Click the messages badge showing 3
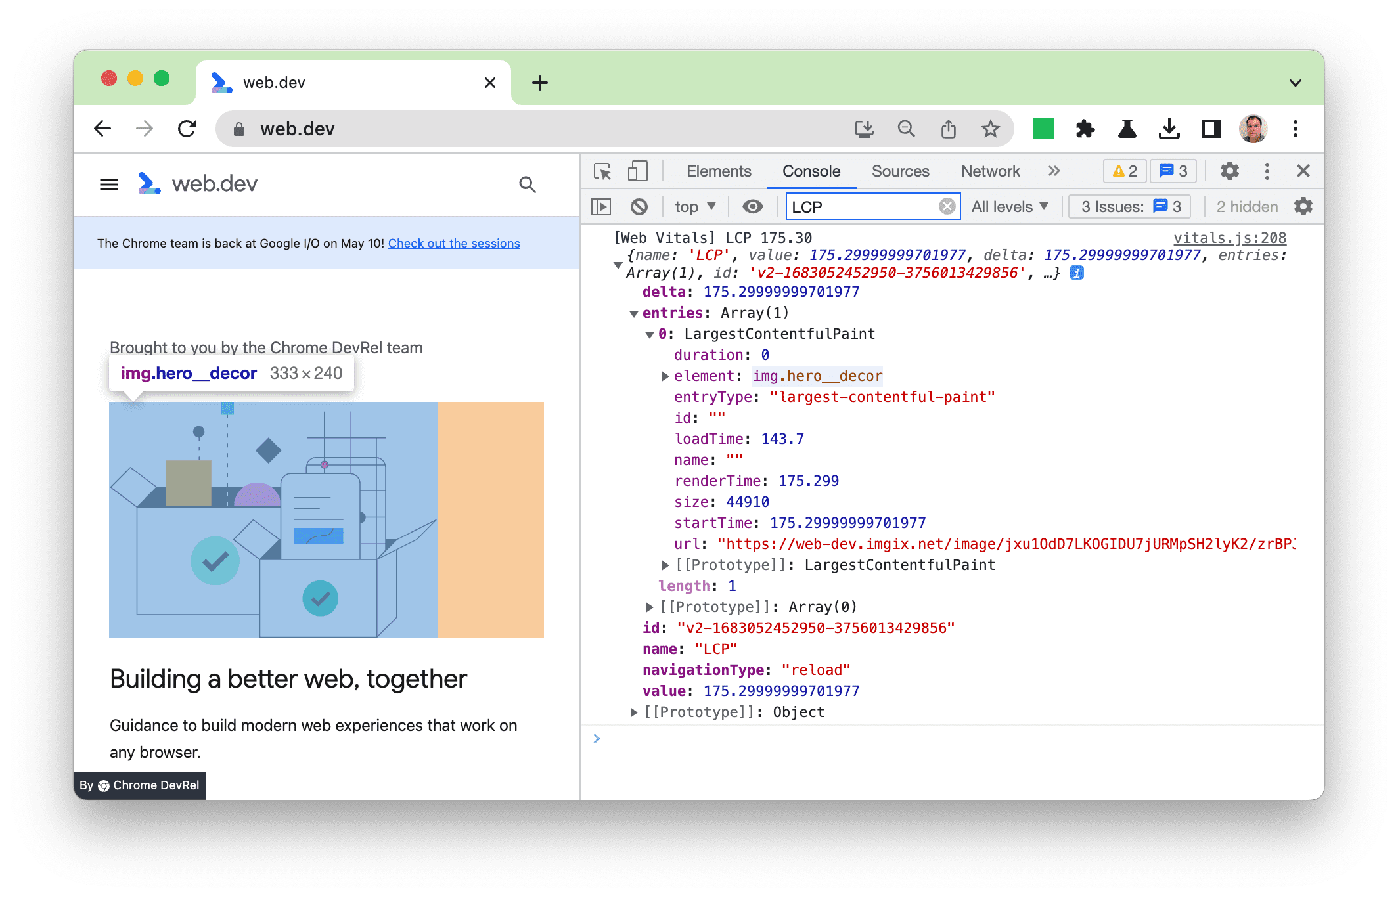Image resolution: width=1398 pixels, height=897 pixels. (x=1170, y=171)
